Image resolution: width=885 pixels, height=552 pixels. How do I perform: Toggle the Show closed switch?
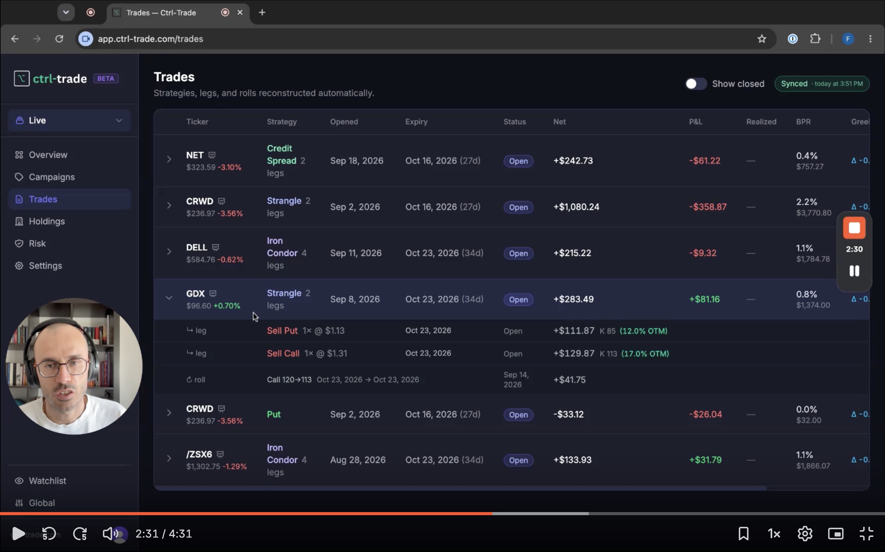pyautogui.click(x=696, y=84)
